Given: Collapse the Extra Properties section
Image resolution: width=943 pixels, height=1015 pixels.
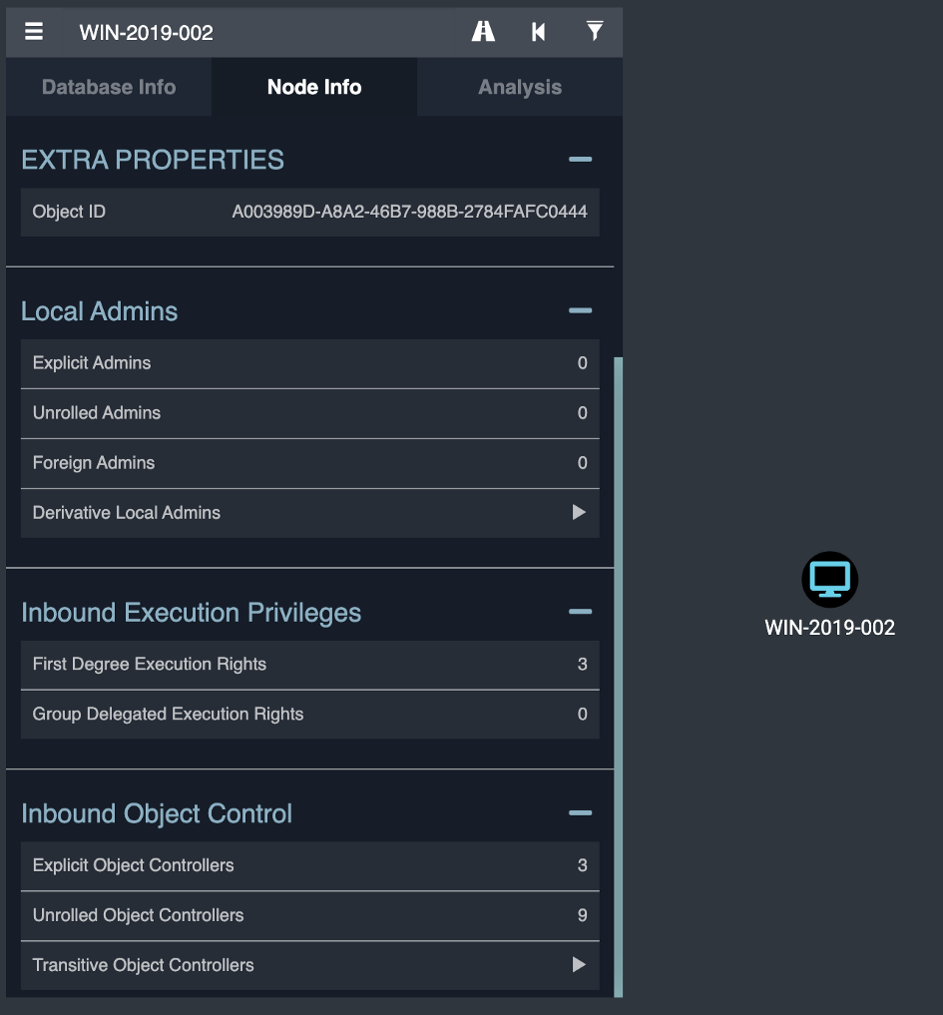Looking at the screenshot, I should coord(580,160).
